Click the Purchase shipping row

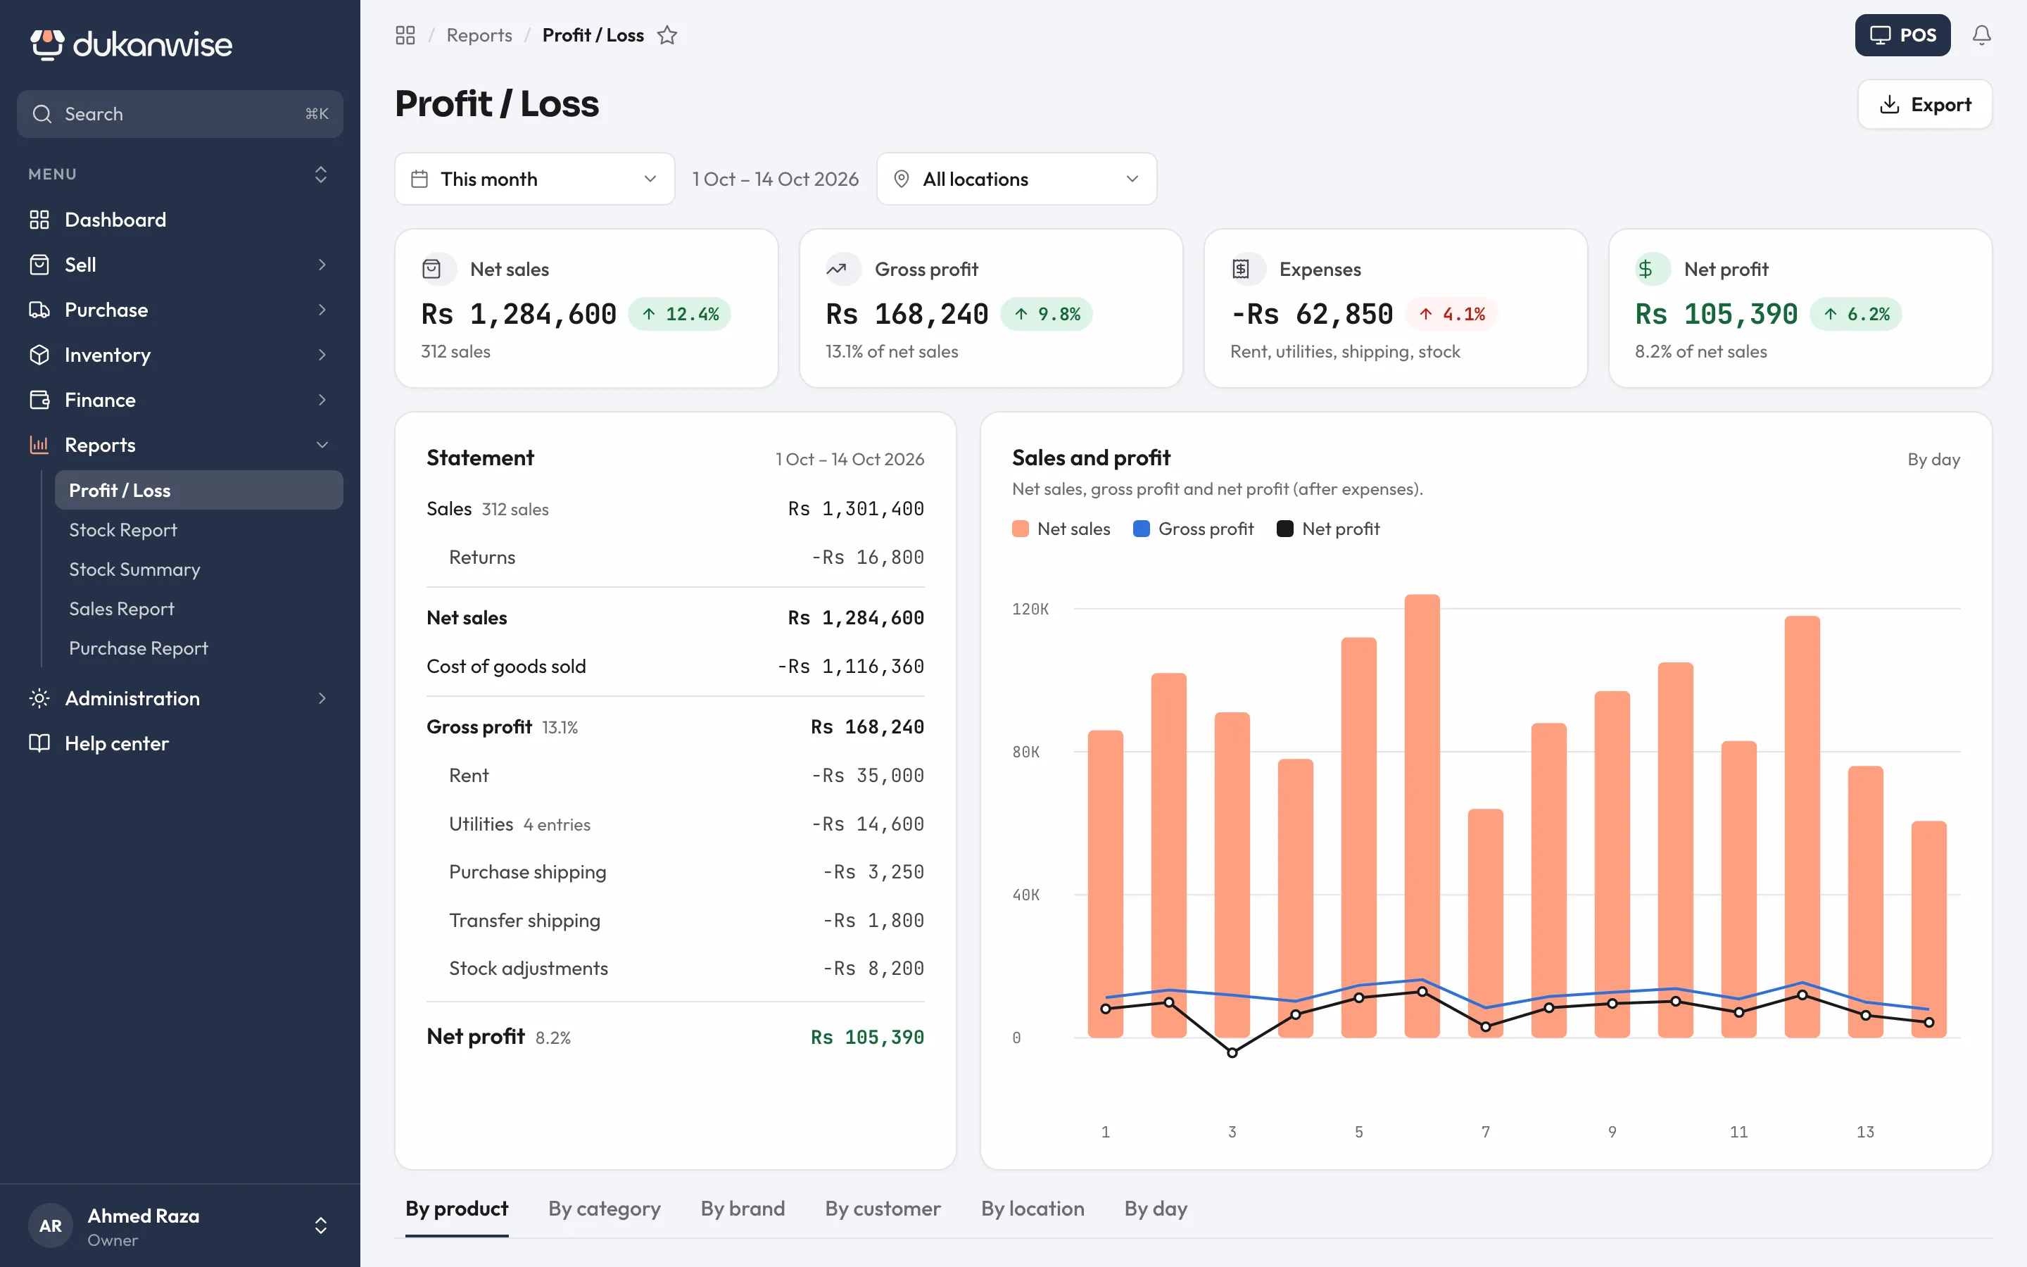tap(675, 871)
